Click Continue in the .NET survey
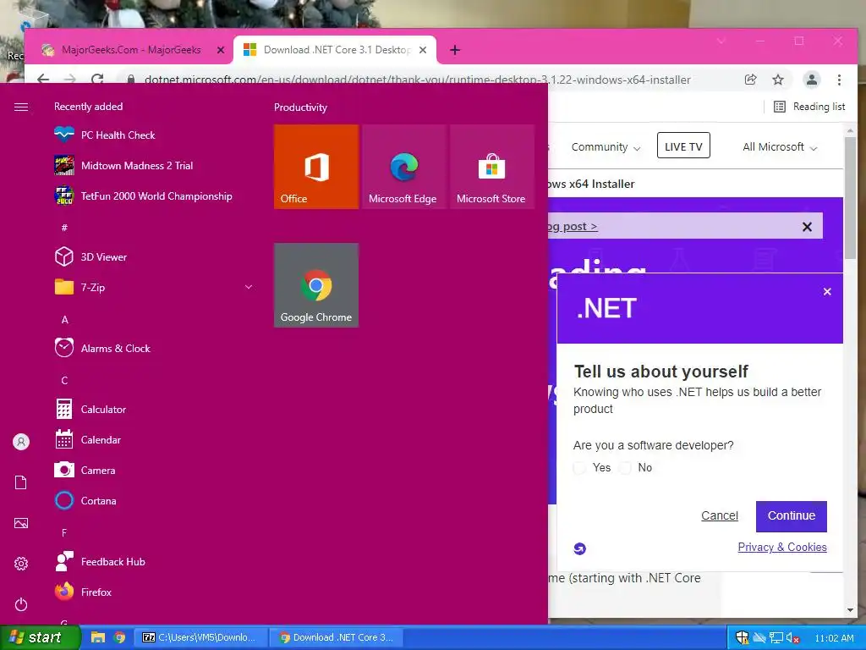 (x=792, y=516)
